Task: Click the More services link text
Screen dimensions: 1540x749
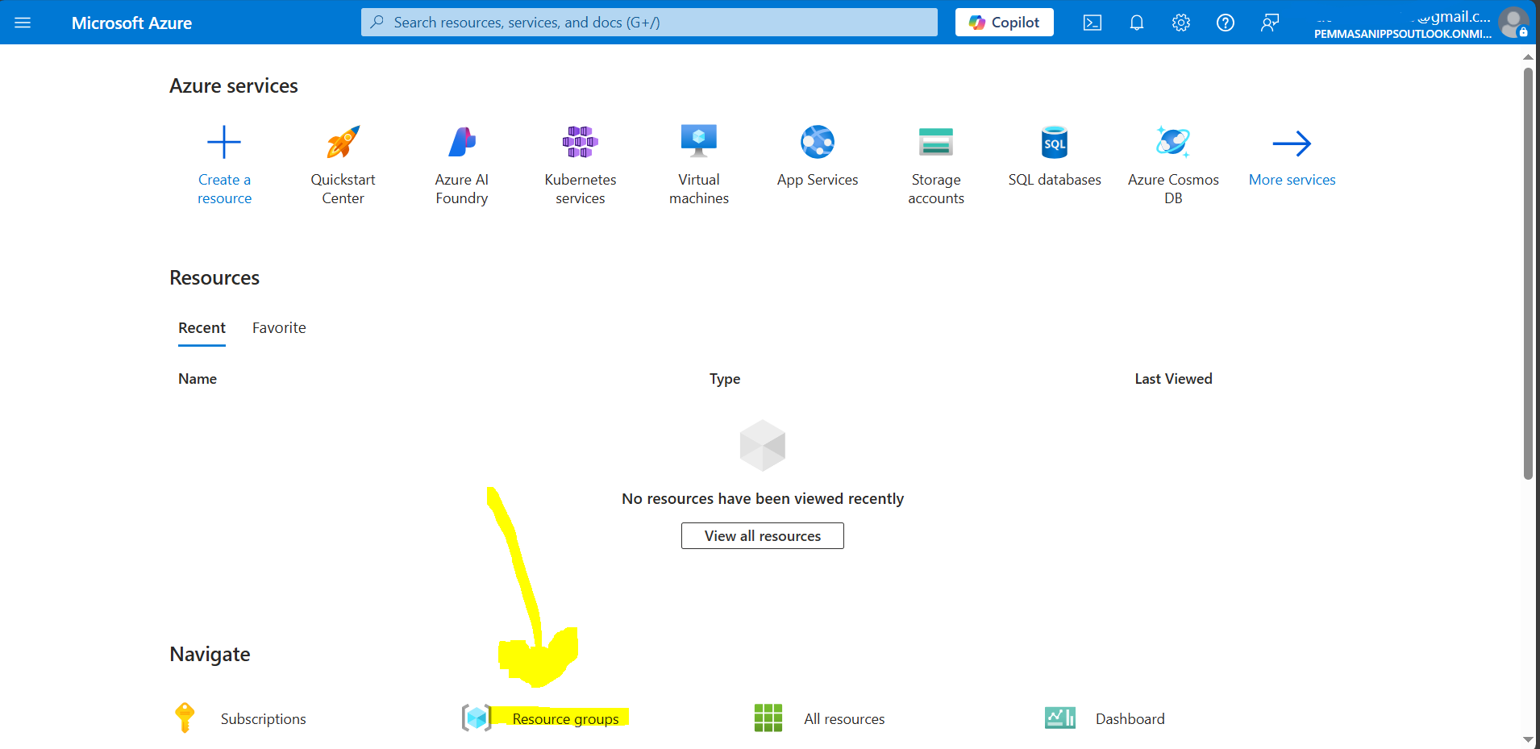Action: [x=1292, y=180]
